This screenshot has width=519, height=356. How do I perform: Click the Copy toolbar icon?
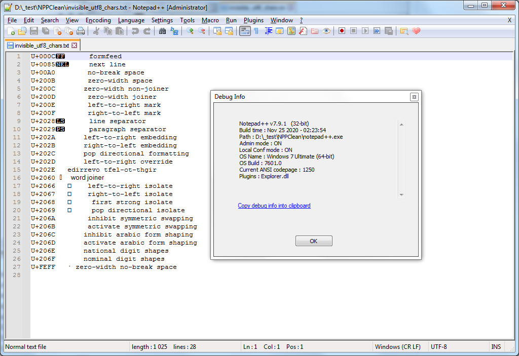[x=108, y=31]
